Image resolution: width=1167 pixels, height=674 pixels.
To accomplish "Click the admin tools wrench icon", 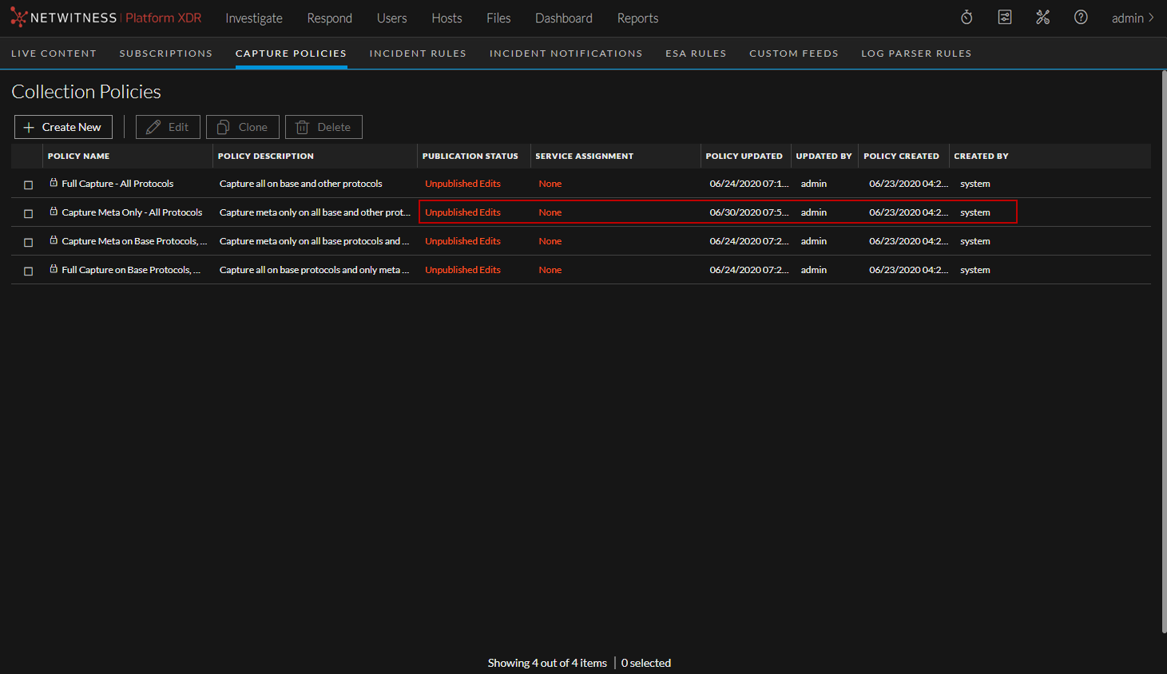I will (1042, 18).
